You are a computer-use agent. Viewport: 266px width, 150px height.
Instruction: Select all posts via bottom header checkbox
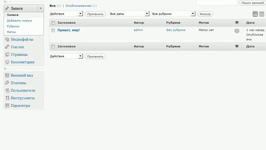coord(53,46)
